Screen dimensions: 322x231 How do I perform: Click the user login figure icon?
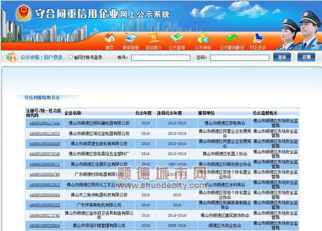pos(11,57)
